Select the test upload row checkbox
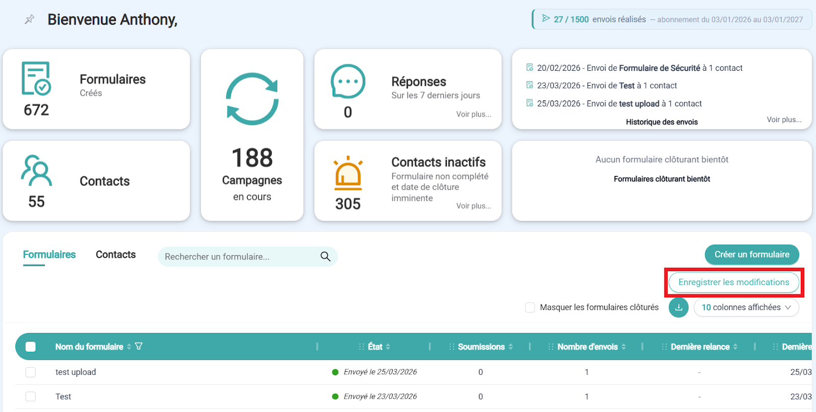This screenshot has width=816, height=412. (31, 372)
